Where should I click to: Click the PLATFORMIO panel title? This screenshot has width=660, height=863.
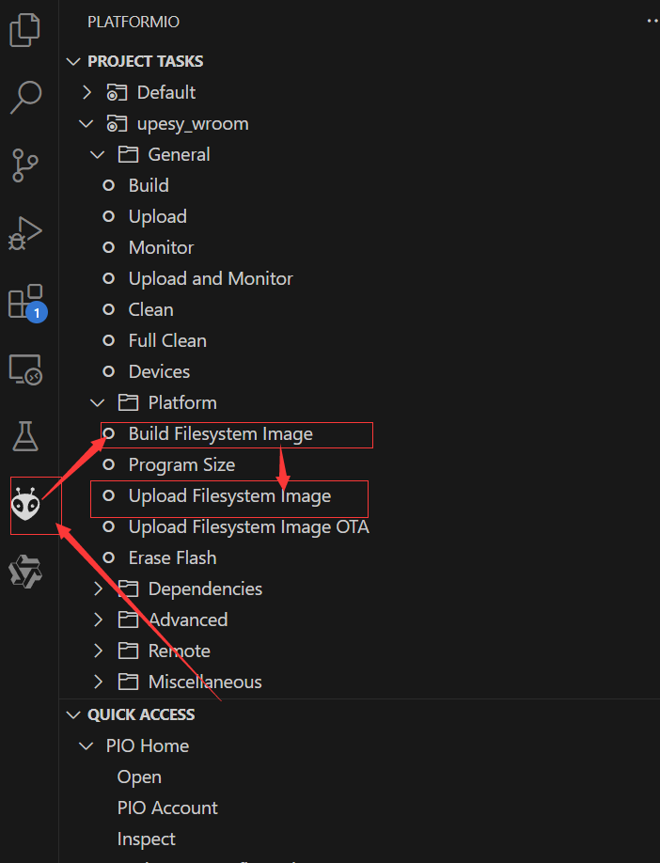pos(134,22)
